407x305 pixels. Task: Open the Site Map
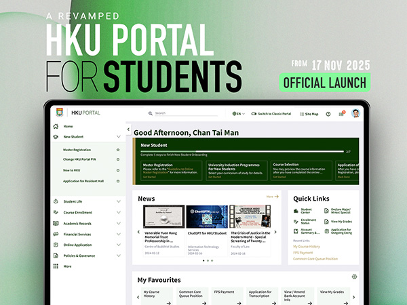point(309,114)
